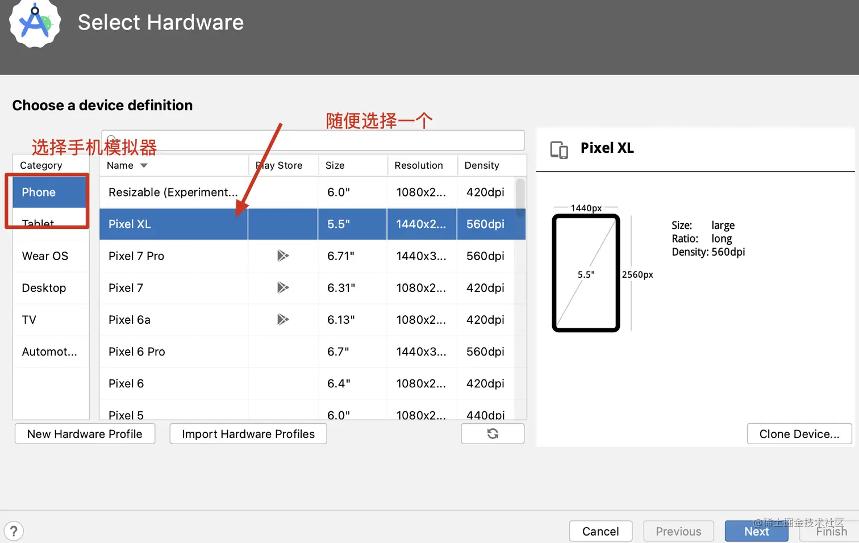859x543 pixels.
Task: Select the Pixel 6a device name
Action: [130, 320]
